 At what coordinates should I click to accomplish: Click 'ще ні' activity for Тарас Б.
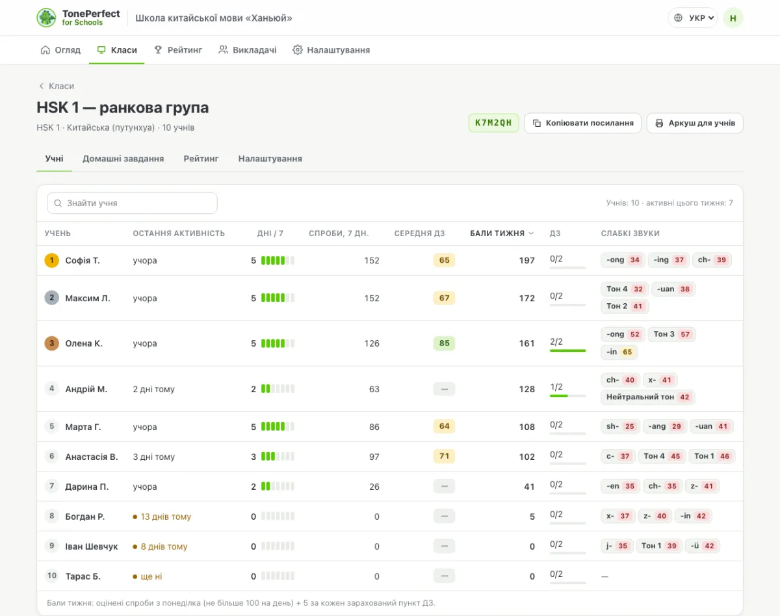coord(148,576)
